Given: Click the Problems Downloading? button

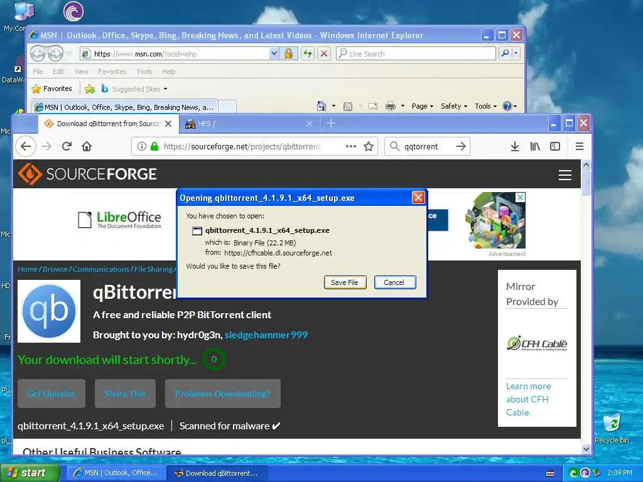Looking at the screenshot, I should point(223,394).
